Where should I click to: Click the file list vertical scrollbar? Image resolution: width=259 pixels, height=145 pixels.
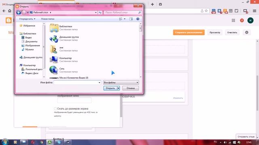pyautogui.click(x=140, y=28)
